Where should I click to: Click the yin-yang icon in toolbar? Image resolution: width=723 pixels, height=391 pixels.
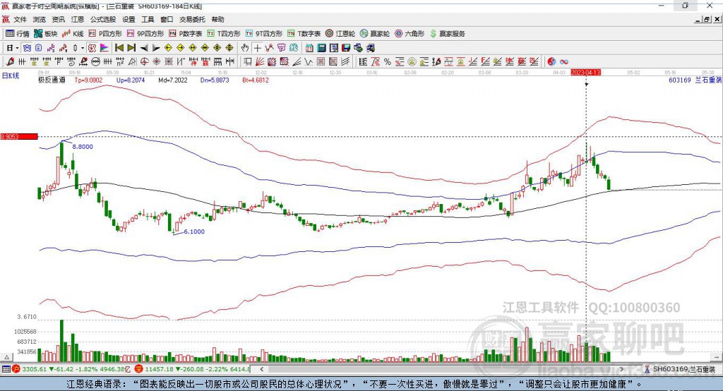[551, 61]
